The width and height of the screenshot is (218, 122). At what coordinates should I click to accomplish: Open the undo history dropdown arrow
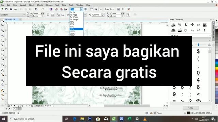[39, 9]
